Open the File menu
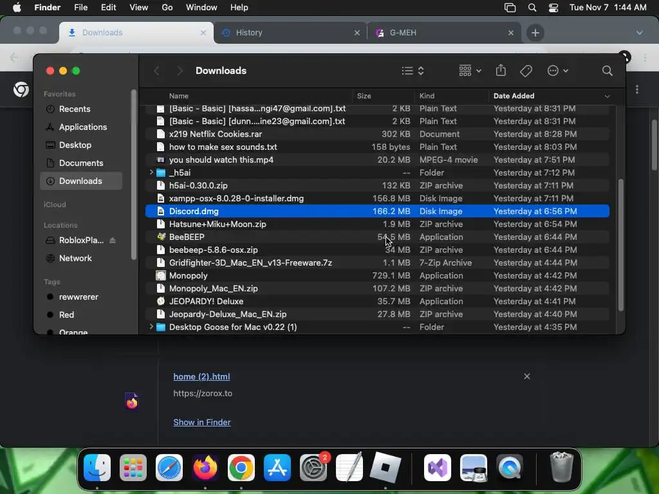The image size is (659, 494). point(80,8)
